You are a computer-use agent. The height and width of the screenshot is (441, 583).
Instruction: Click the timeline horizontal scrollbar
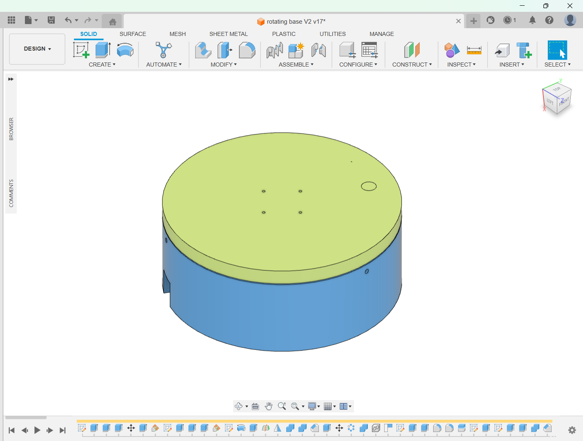tap(26, 417)
